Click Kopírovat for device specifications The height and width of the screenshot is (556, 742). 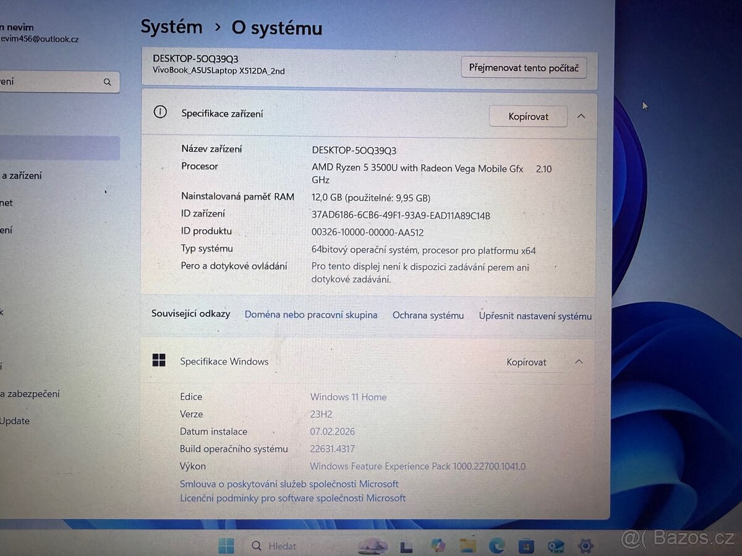(x=527, y=116)
